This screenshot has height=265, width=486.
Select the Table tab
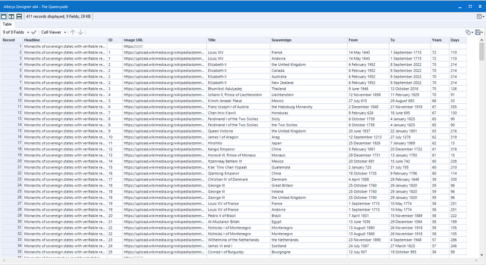tap(7, 24)
